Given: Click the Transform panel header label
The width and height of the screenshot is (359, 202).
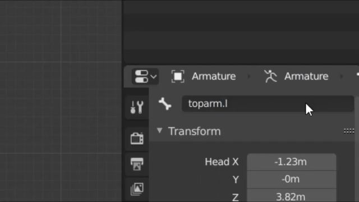Looking at the screenshot, I should coord(195,131).
